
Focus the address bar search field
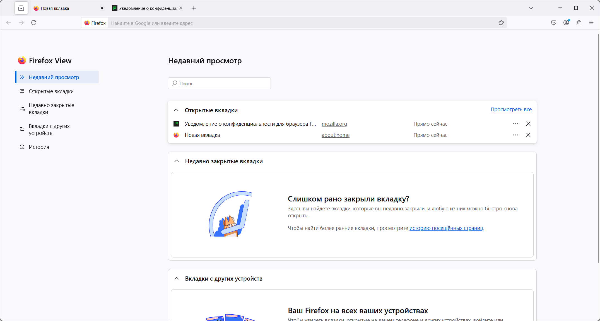303,23
